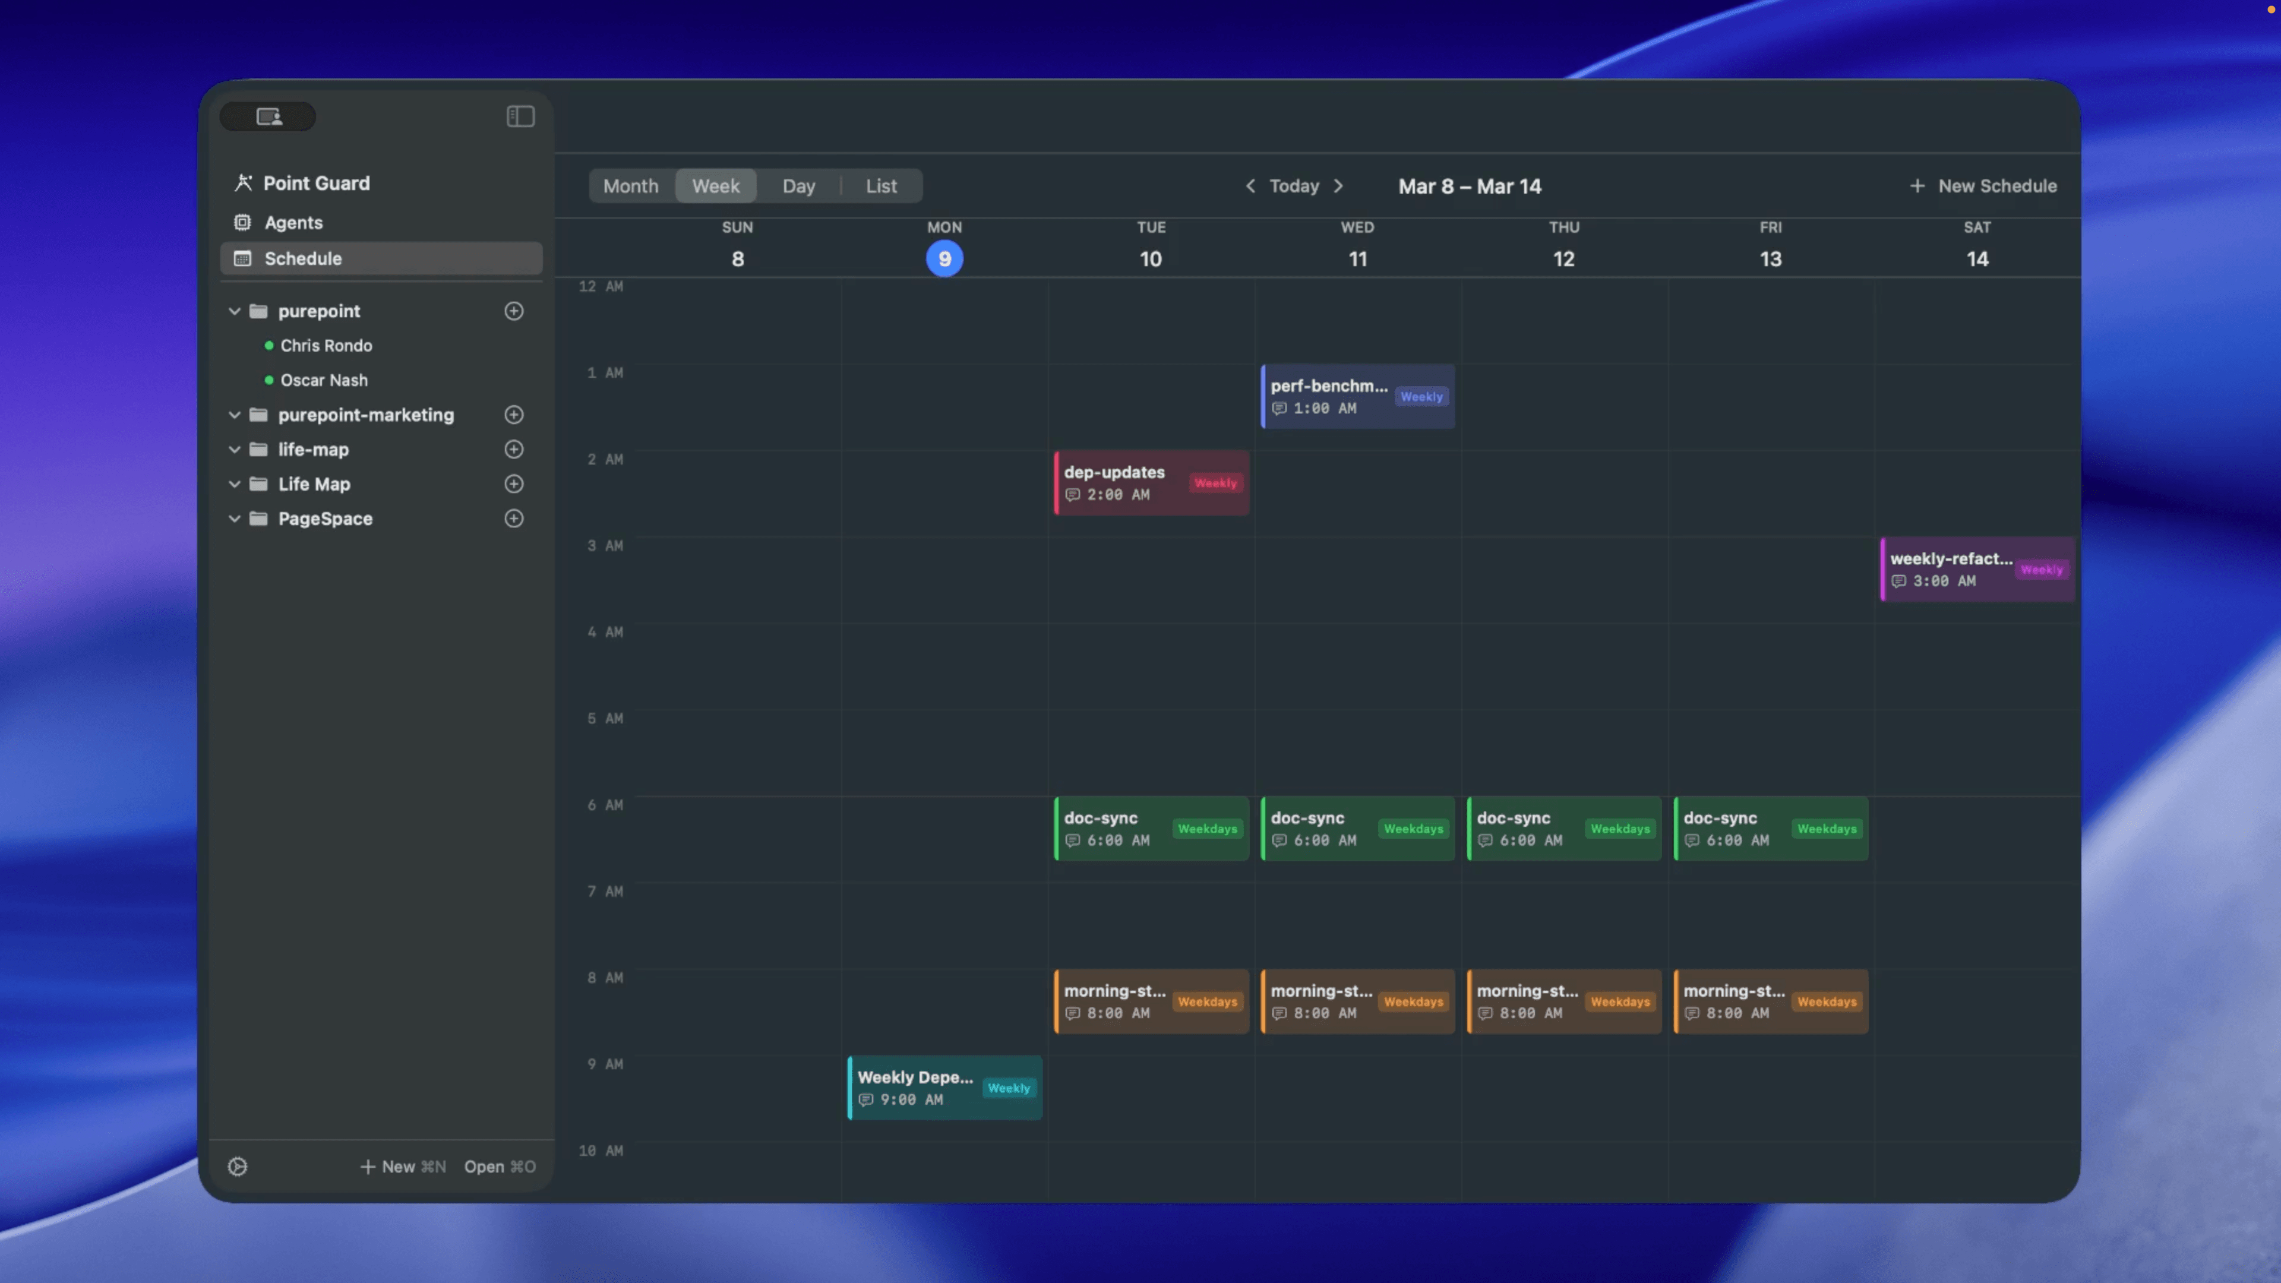The width and height of the screenshot is (2281, 1283).
Task: Click New ⌘N at sidebar bottom
Action: coord(403,1166)
